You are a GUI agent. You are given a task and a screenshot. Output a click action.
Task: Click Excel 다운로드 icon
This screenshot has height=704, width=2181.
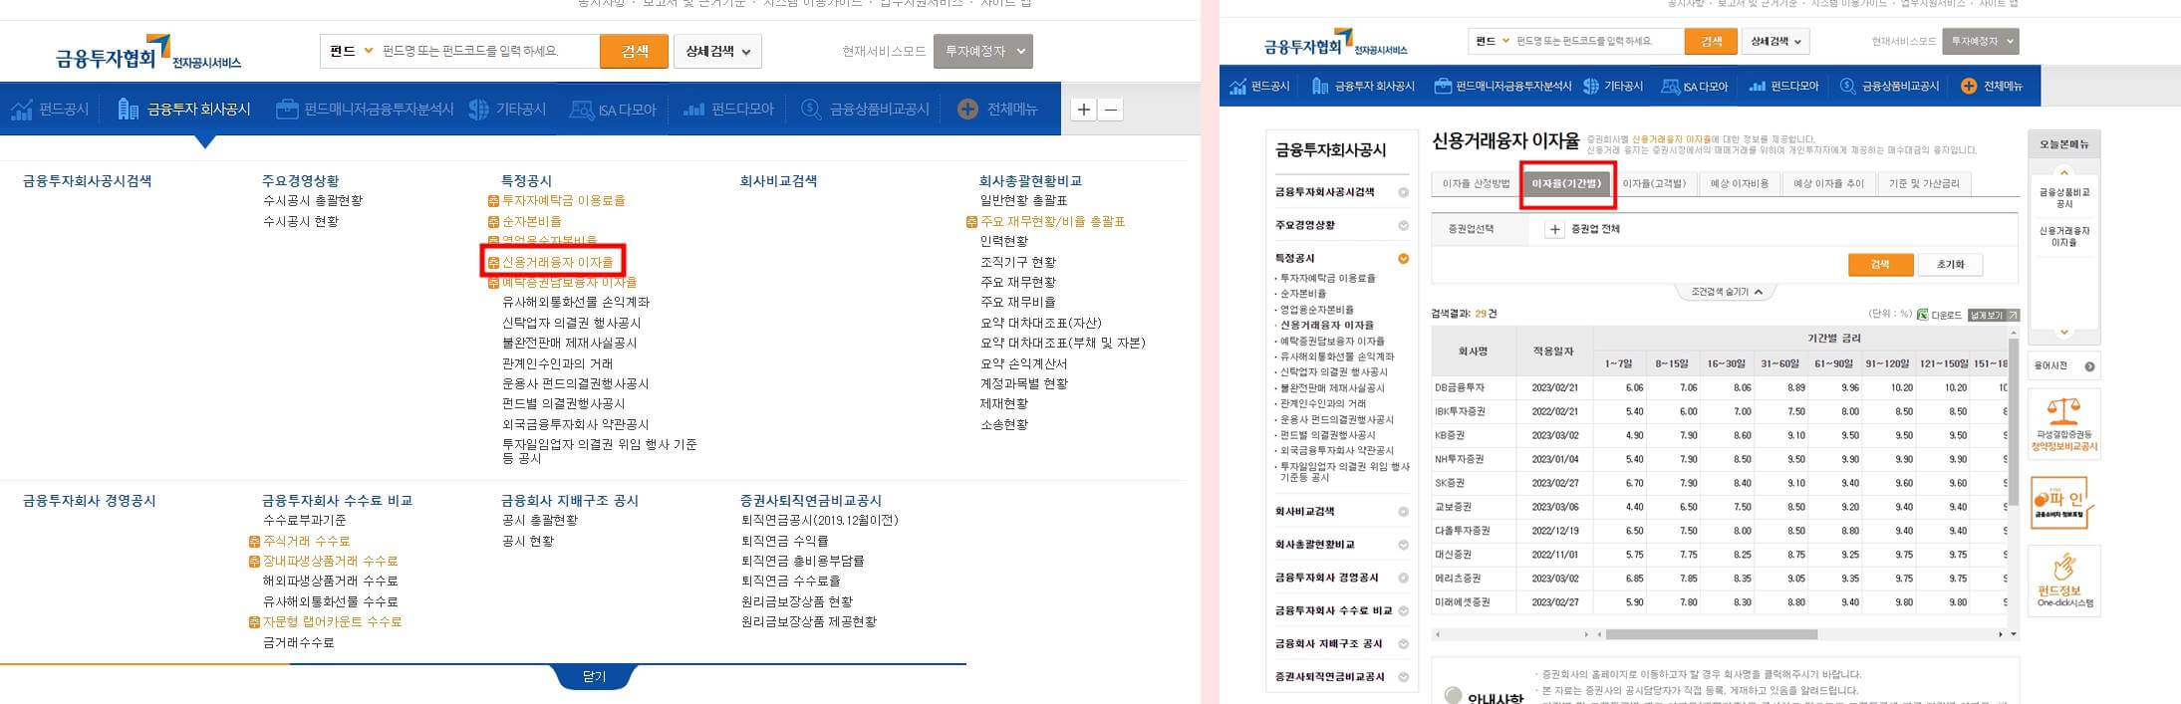tap(1922, 315)
